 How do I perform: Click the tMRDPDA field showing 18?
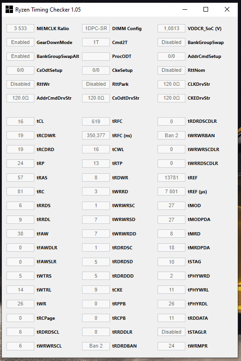tap(171, 247)
